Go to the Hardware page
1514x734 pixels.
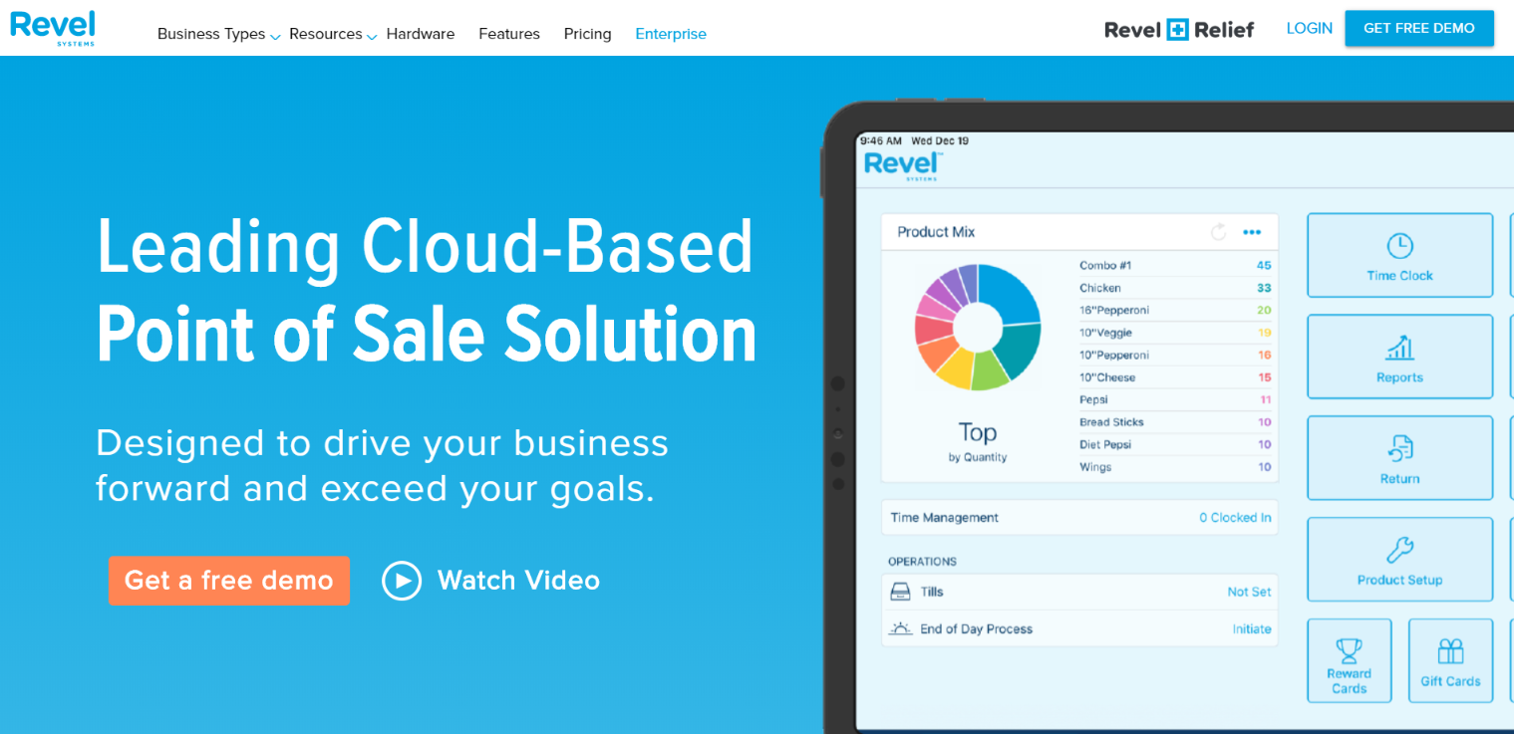(x=420, y=34)
